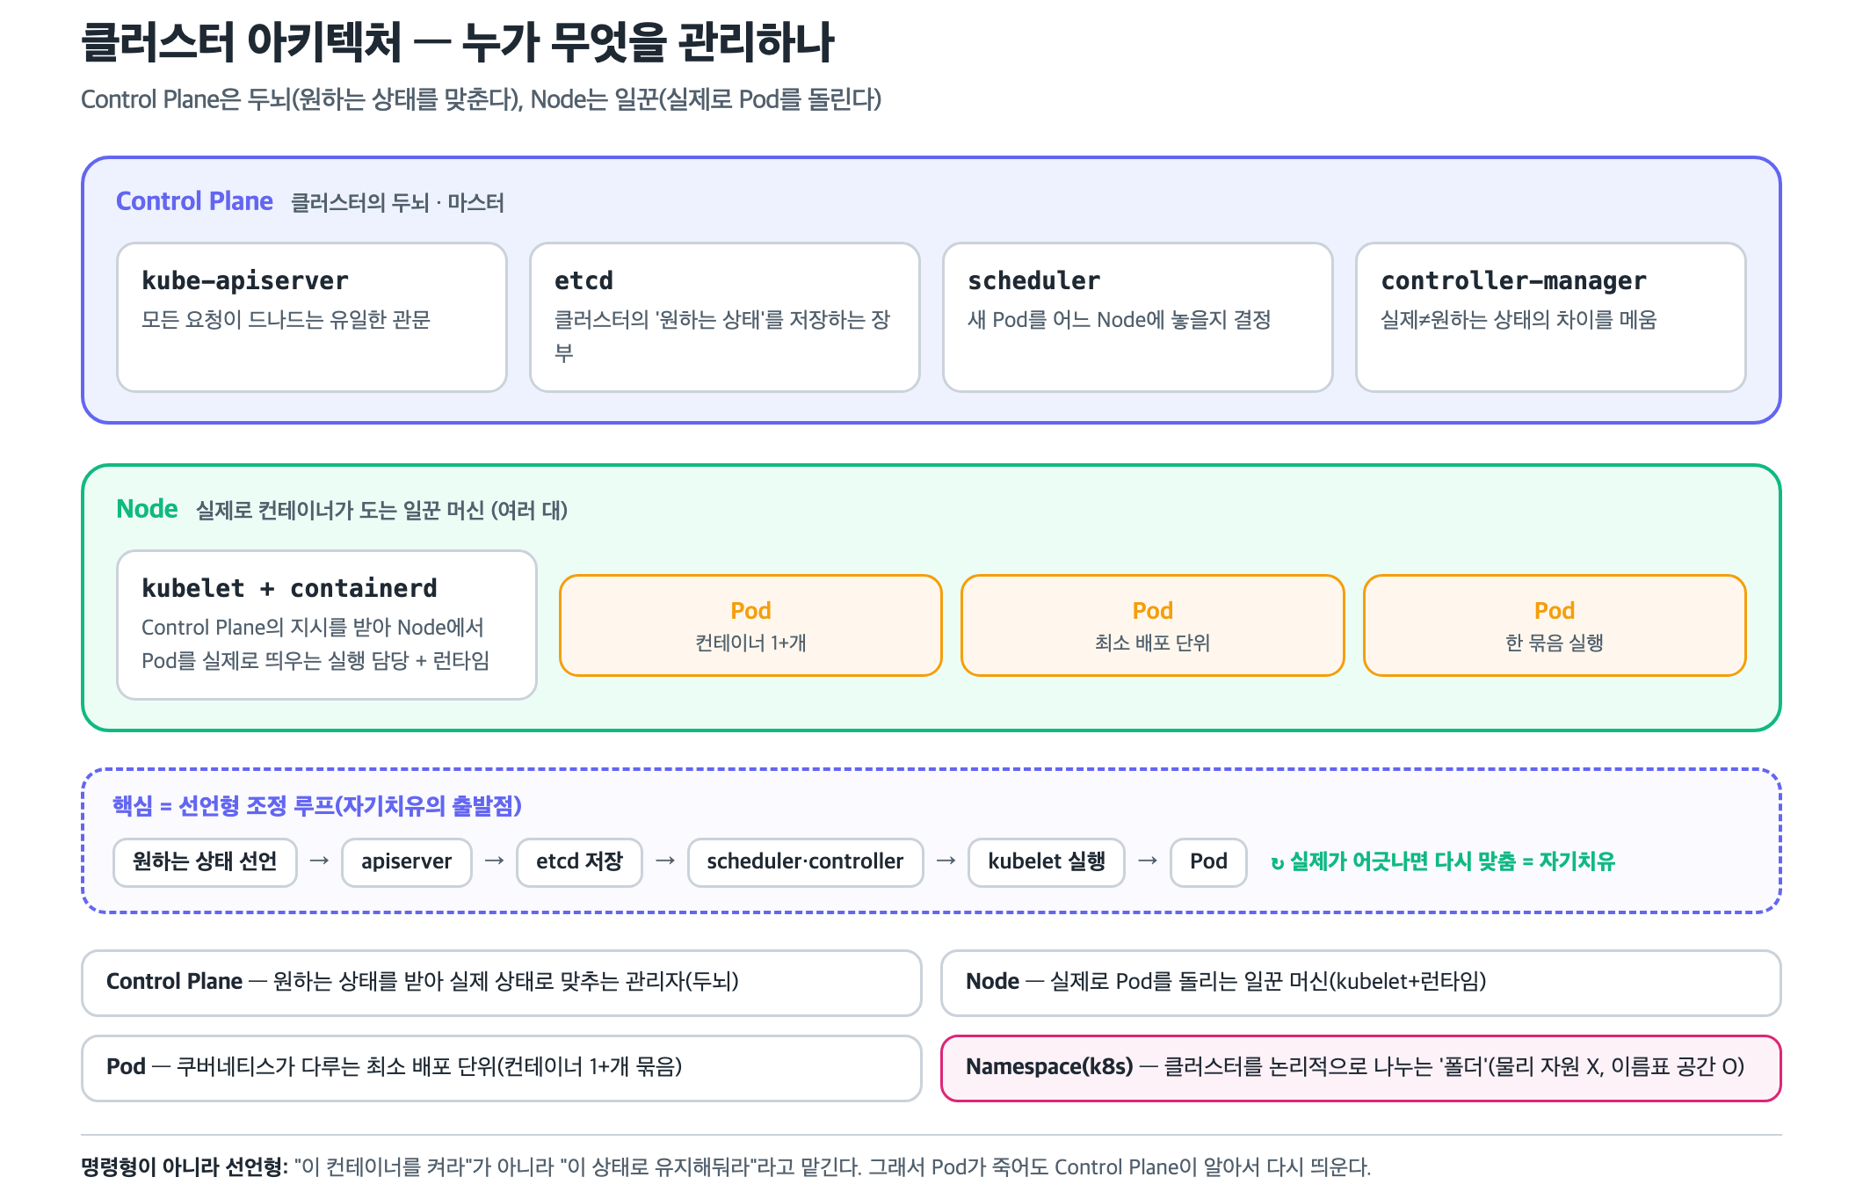Viewport: 1863px width, 1199px height.
Task: Click the Node definition box with kubelet+런타임
Action: [x=1360, y=983]
